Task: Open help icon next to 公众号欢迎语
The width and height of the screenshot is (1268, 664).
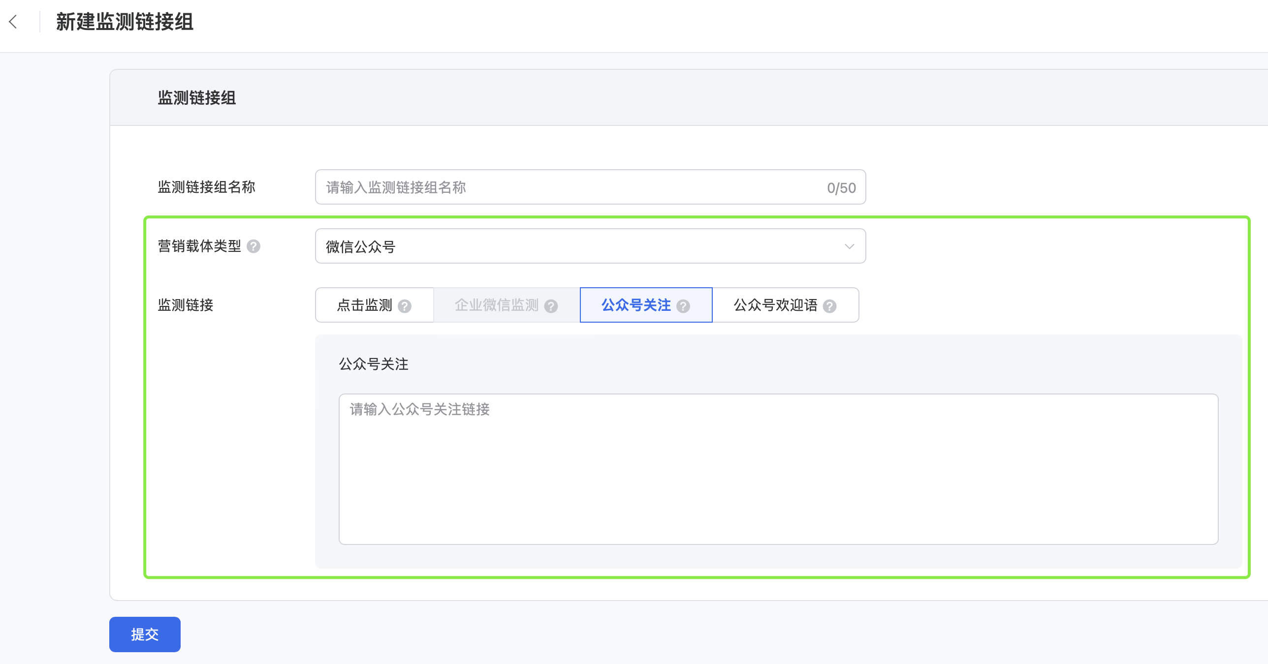Action: [829, 306]
